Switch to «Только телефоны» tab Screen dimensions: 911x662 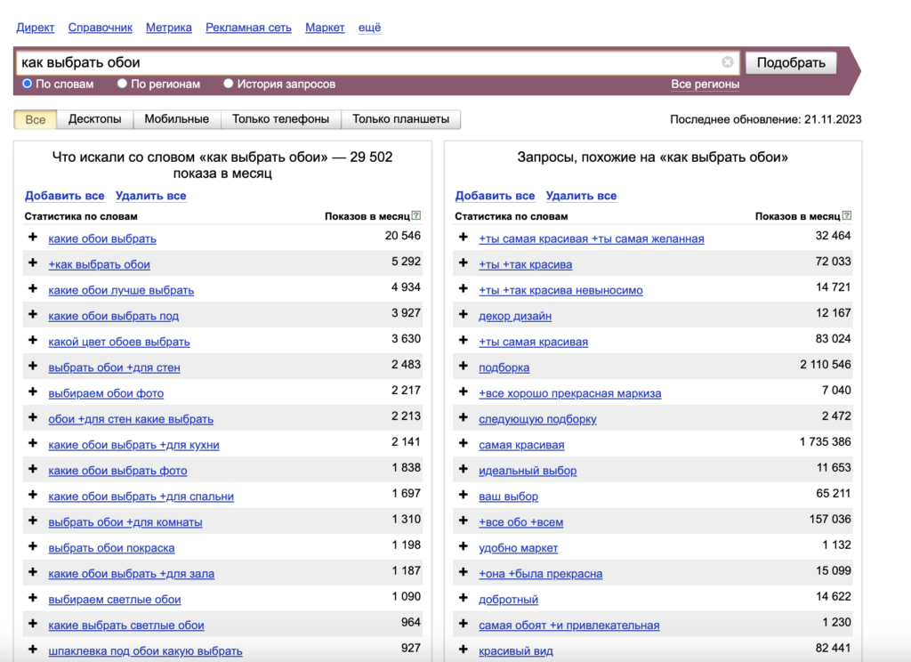280,119
